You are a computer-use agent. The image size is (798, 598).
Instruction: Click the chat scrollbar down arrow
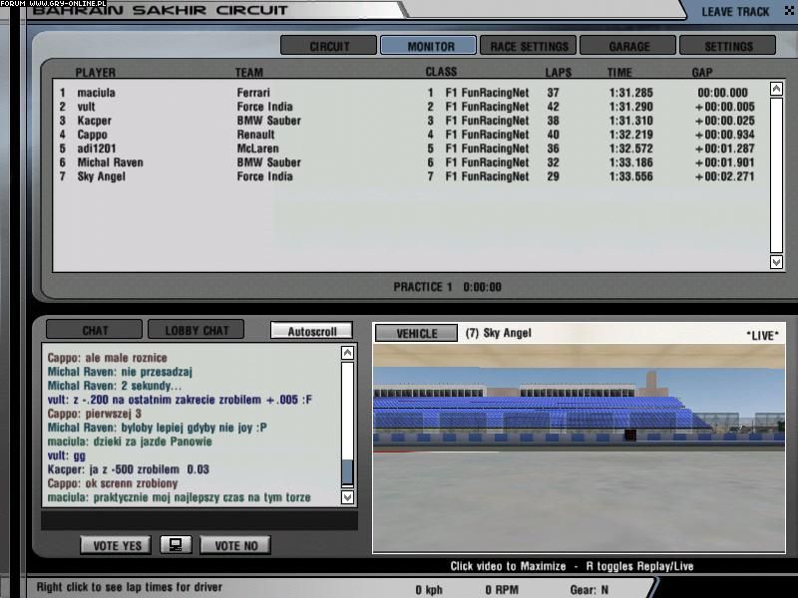click(347, 496)
